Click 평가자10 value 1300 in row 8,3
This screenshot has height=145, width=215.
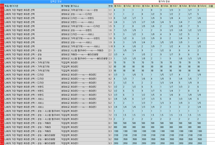(202, 131)
